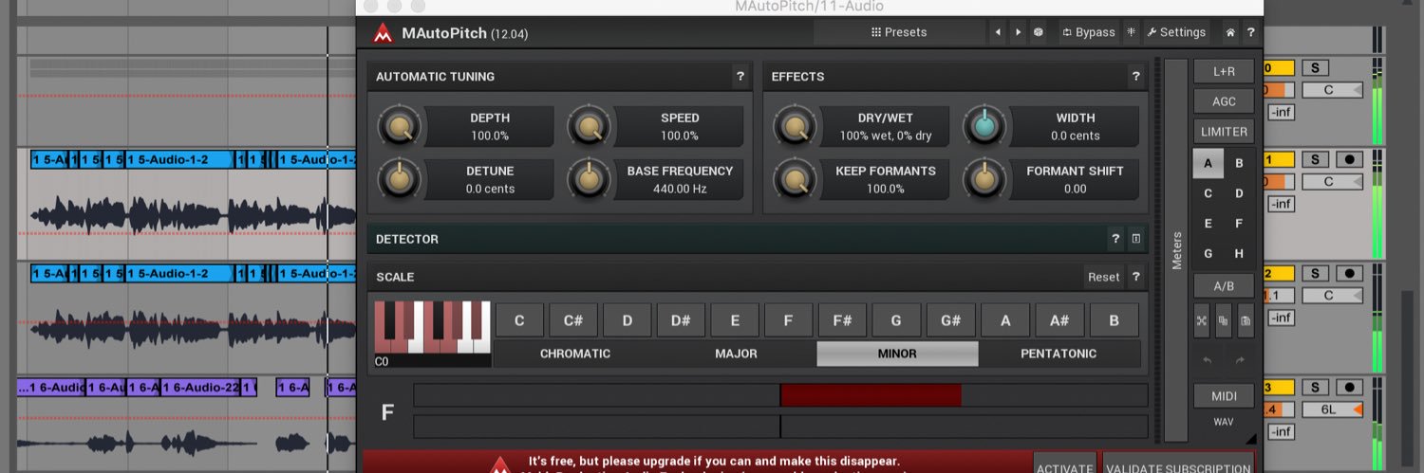
Task: Open the L+R channel mode selector
Action: point(1224,71)
